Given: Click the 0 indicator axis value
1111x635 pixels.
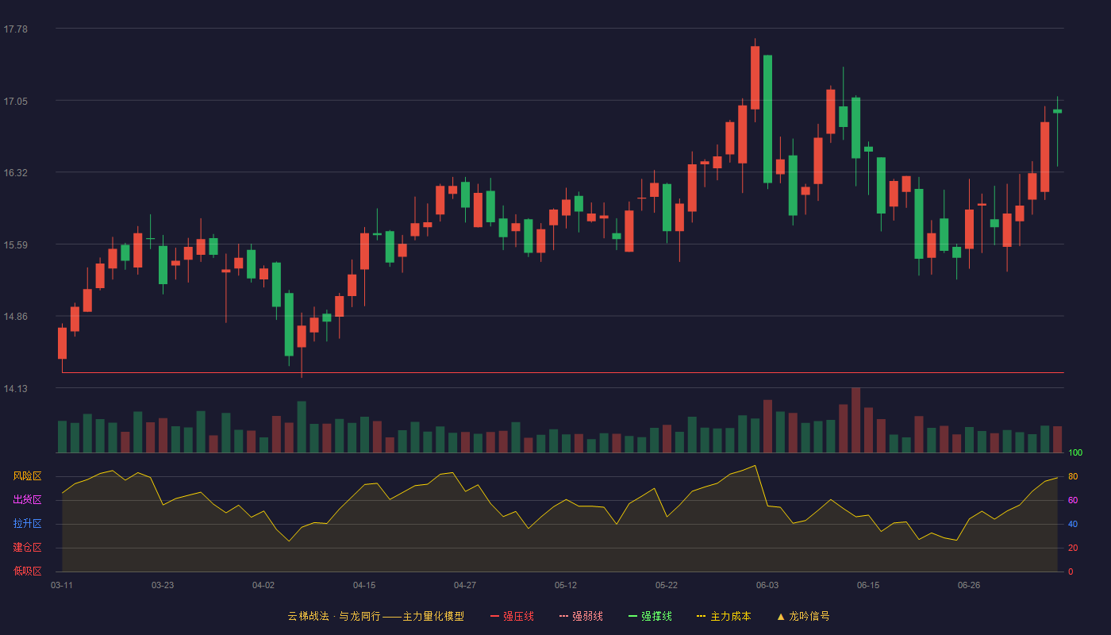Looking at the screenshot, I should click(x=1071, y=571).
